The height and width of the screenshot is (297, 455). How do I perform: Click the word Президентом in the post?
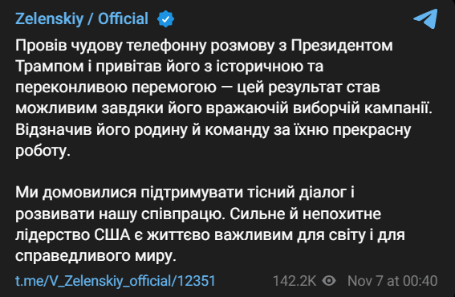[x=342, y=46]
